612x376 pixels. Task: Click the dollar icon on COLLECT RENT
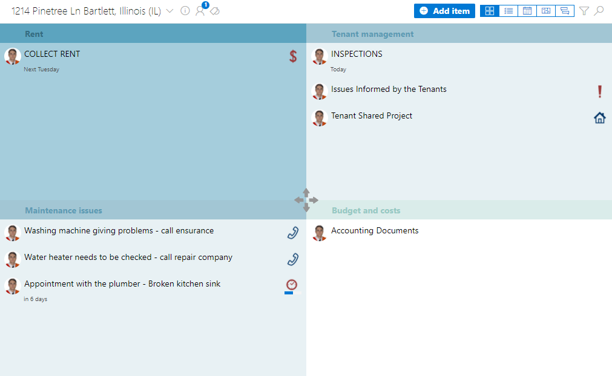click(x=293, y=57)
